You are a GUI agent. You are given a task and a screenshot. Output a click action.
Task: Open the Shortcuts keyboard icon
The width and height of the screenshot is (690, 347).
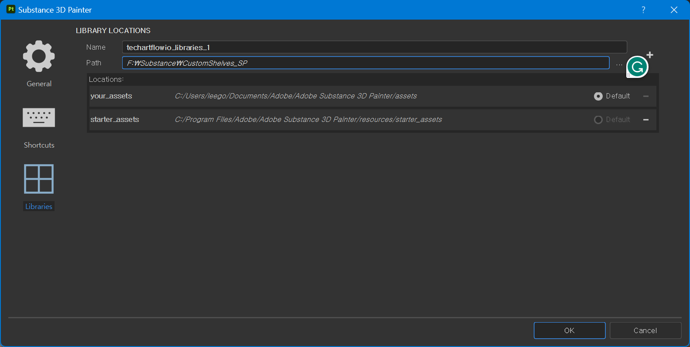click(39, 118)
